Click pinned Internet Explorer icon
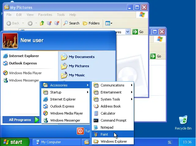The height and width of the screenshot is (146, 196). 6,56
